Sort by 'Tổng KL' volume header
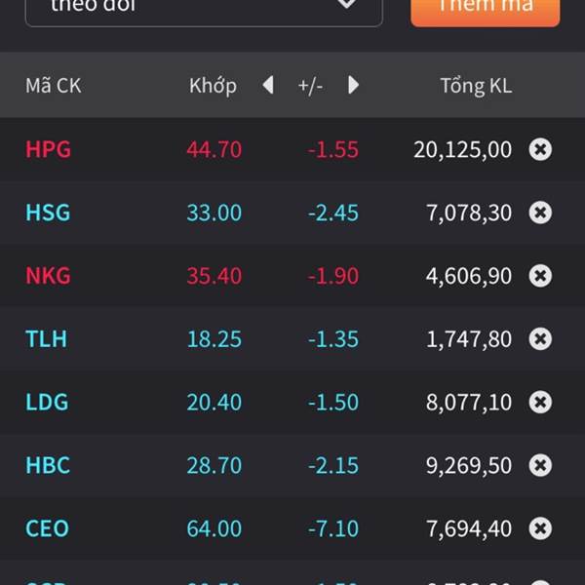Viewport: 585px width, 585px height. (475, 86)
